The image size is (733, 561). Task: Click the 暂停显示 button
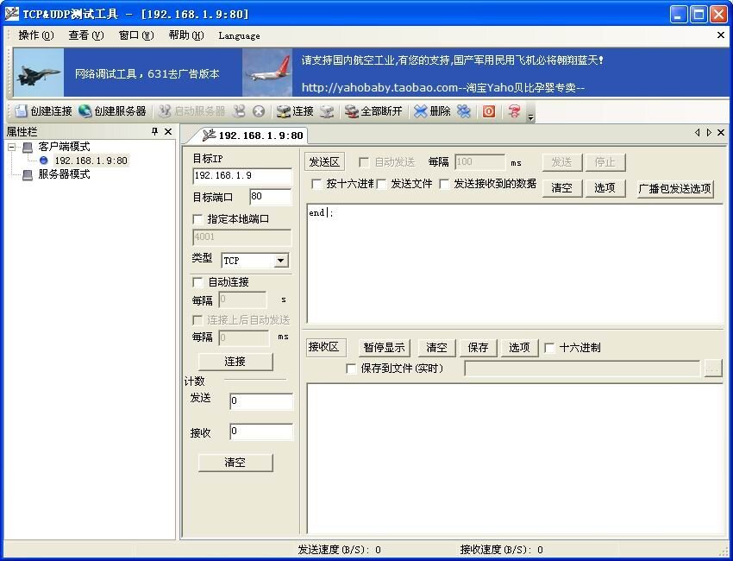coord(385,348)
